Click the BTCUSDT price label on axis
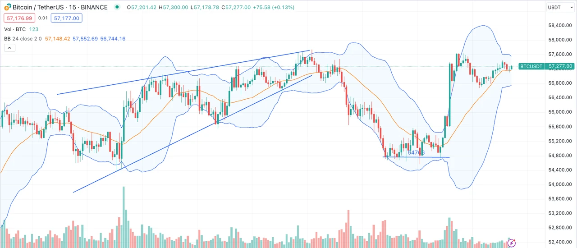This screenshot has width=577, height=248. click(531, 66)
